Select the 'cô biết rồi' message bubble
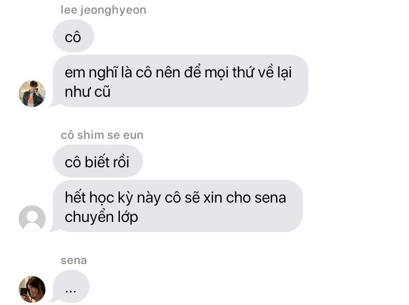Screen dimensions: 409x305 point(98,161)
